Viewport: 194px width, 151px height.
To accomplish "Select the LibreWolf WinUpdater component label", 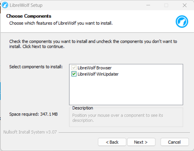I will pos(98,74).
